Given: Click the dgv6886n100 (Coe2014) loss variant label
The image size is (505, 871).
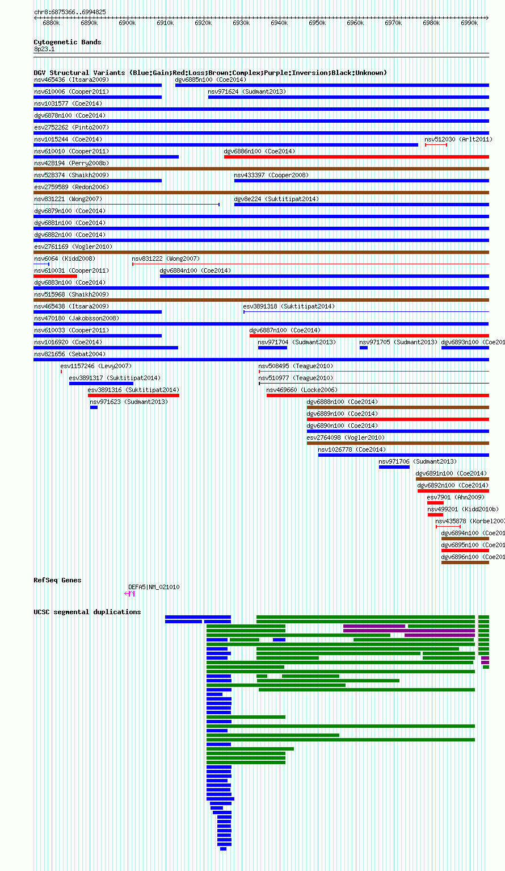Looking at the screenshot, I should tap(260, 151).
